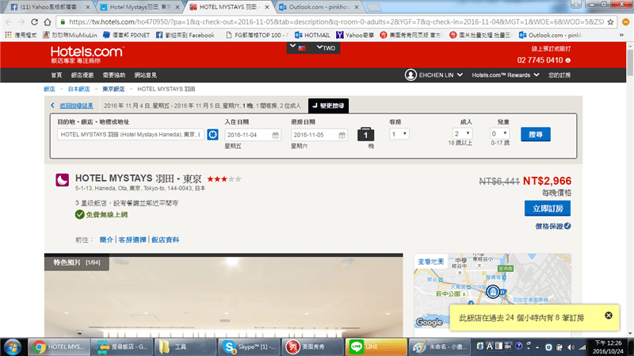Click the blue Search button
The width and height of the screenshot is (634, 356).
[x=540, y=135]
